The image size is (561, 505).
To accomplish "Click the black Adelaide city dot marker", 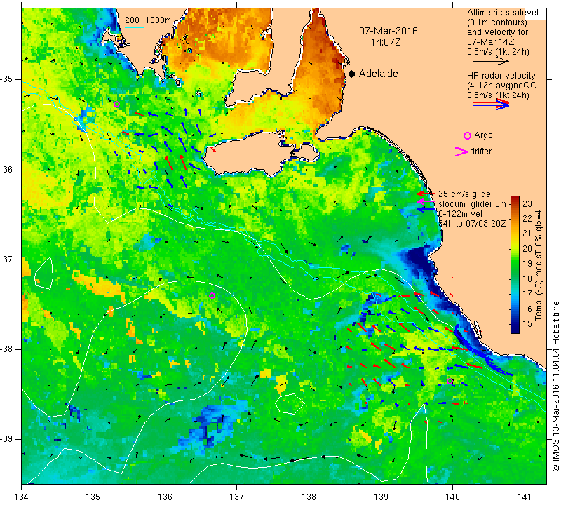I will [352, 74].
